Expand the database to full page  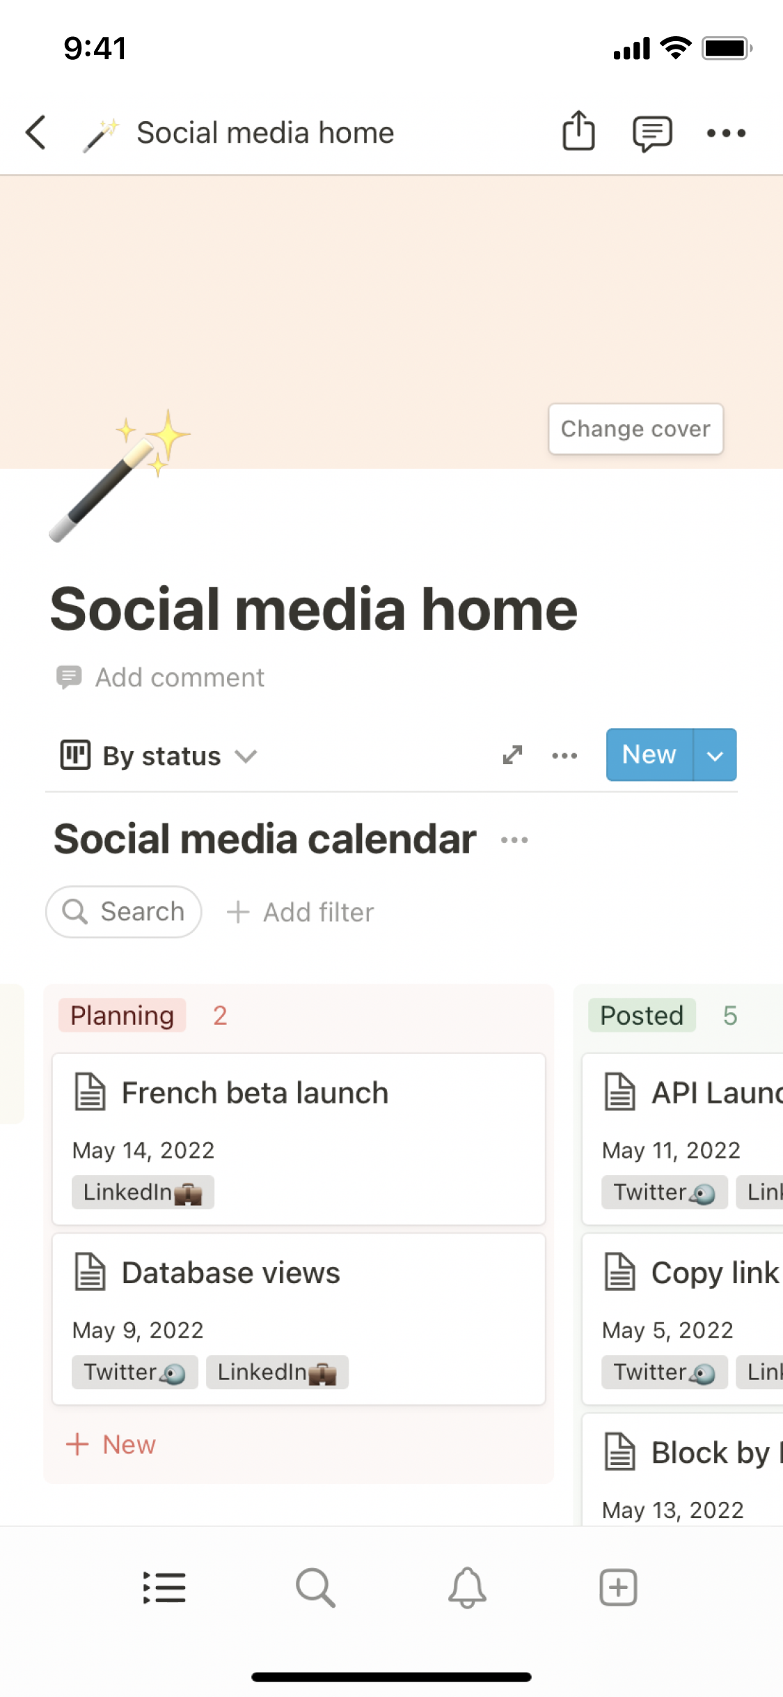(x=512, y=755)
